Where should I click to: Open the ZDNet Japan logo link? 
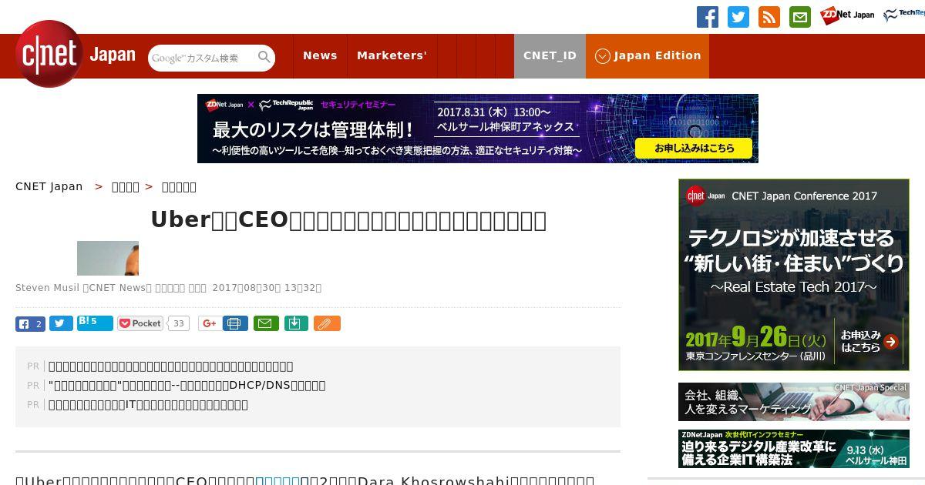(x=847, y=15)
